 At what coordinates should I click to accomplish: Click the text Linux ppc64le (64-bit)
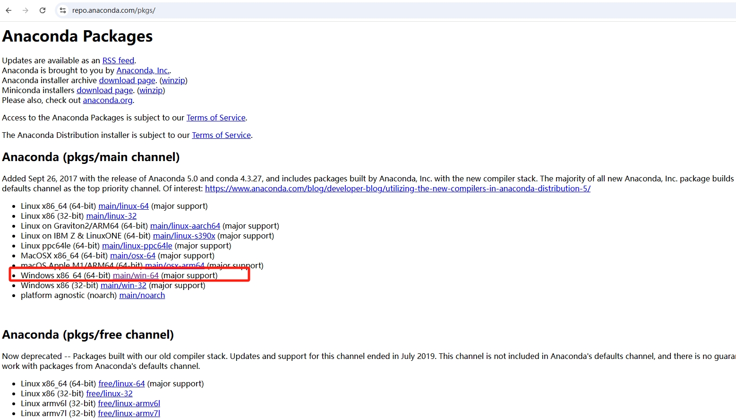click(x=60, y=246)
